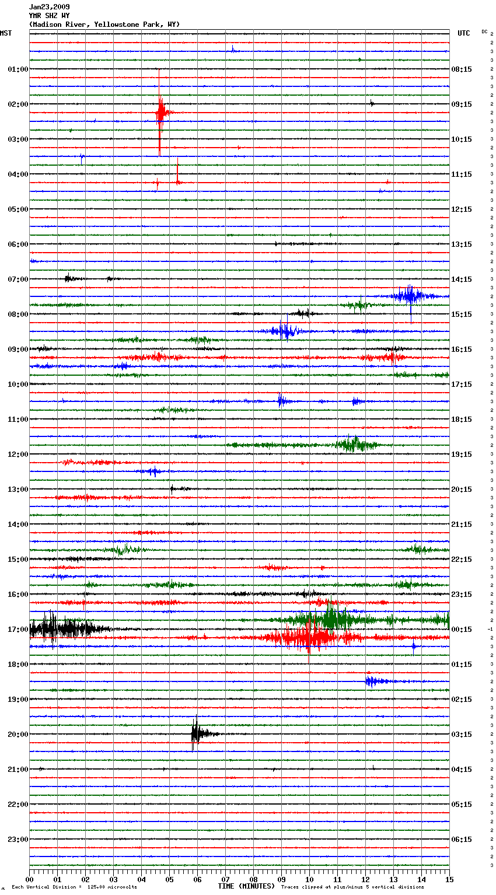Click minute tick label "13" on the bottom axis
Image resolution: width=496 pixels, height=895 pixels.
tap(393, 879)
